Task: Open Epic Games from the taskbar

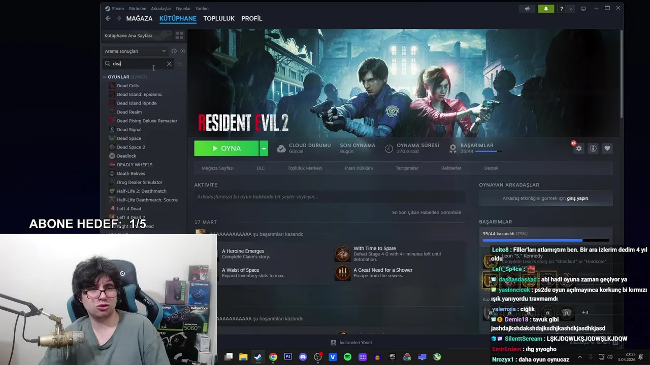Action: pos(392,357)
